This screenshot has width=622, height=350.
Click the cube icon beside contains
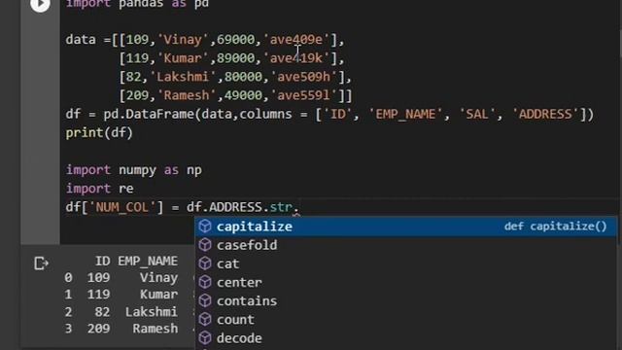tap(205, 300)
